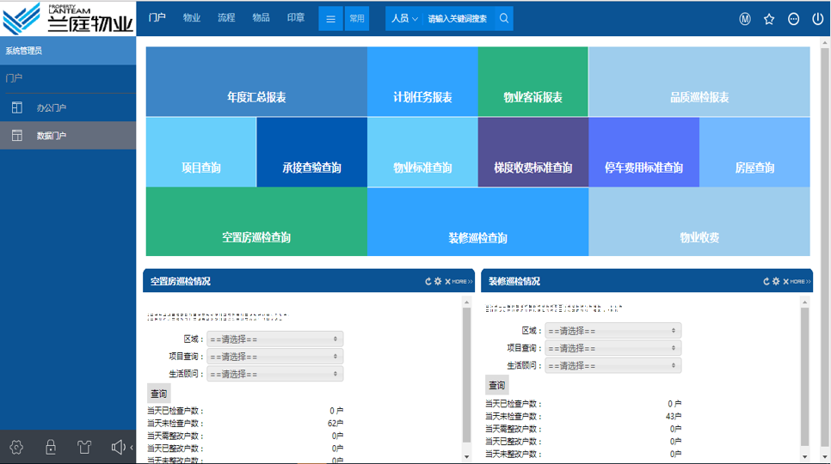Click the 系统管理员 user label
Screen dimensions: 831x464
click(24, 51)
